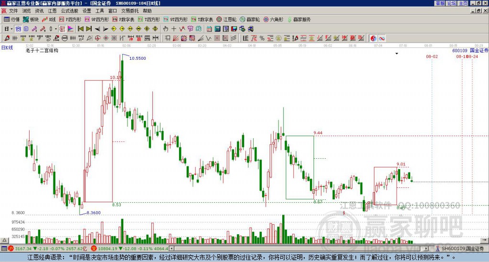Click the small black dropdown triangle on chart
The width and height of the screenshot is (489, 262).
[x=397, y=54]
